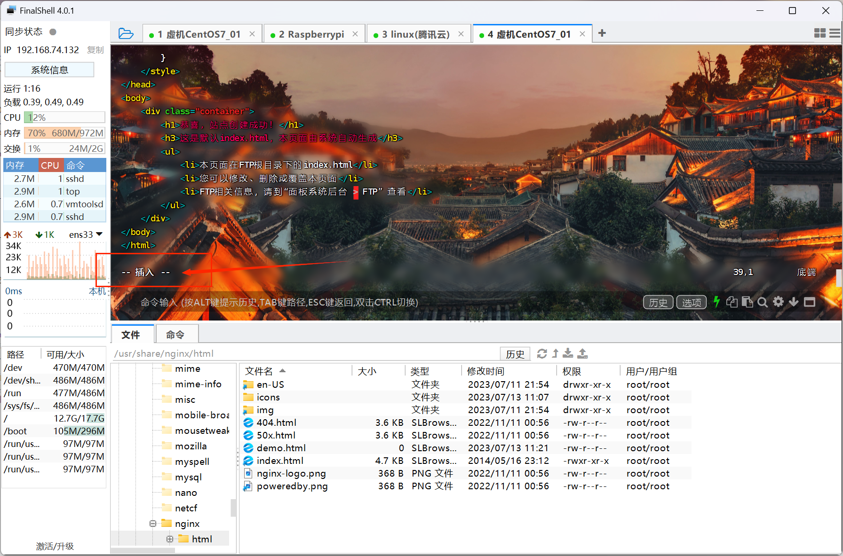Open the connection manager folder icon

[x=126, y=34]
